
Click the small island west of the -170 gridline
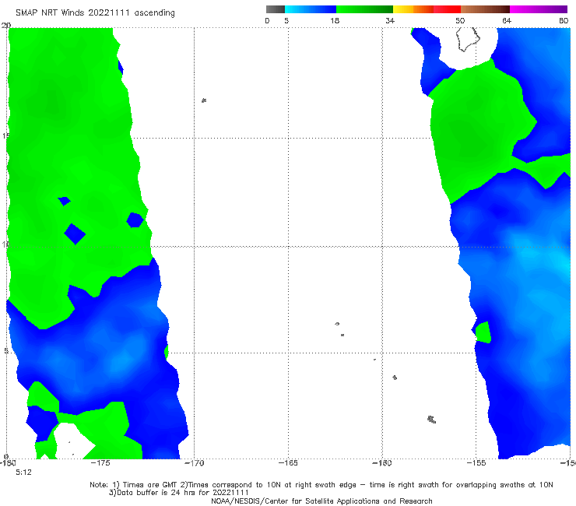tap(204, 100)
